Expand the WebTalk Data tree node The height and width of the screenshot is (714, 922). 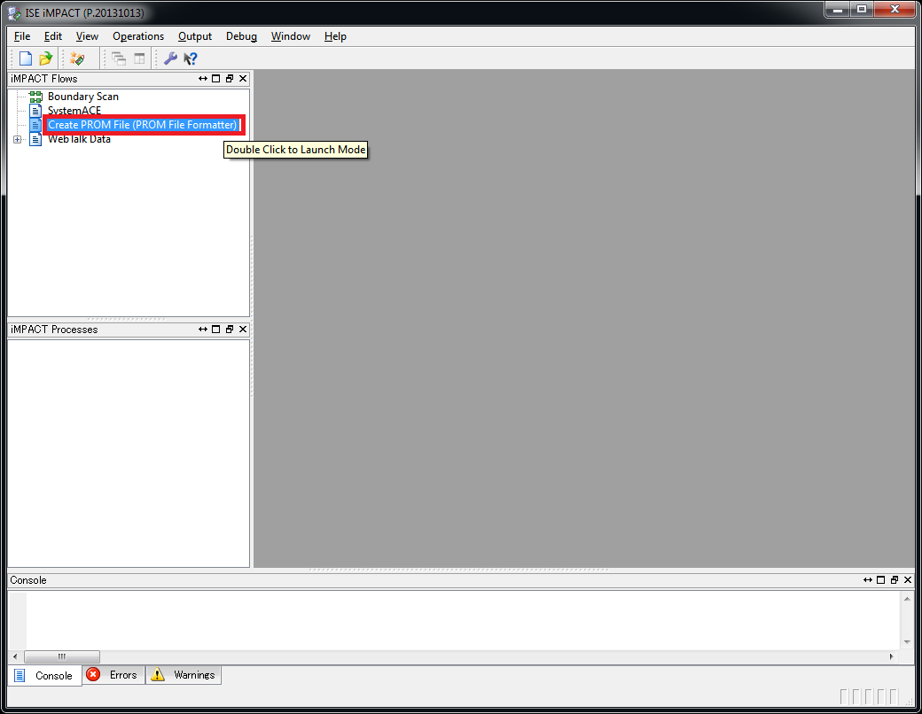coord(17,139)
